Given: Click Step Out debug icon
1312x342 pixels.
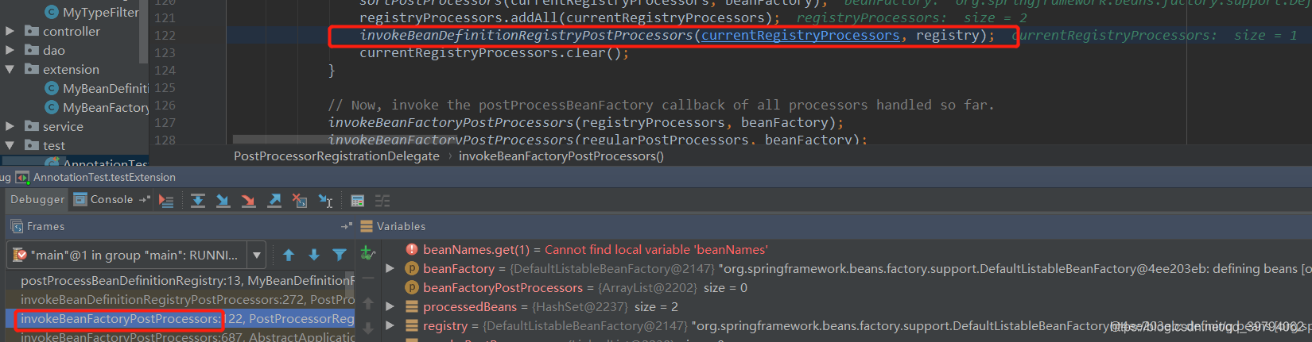Looking at the screenshot, I should (274, 201).
